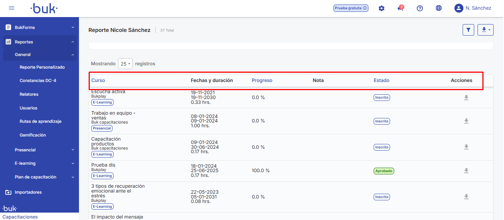The width and height of the screenshot is (504, 220).
Task: Download the Escucha activa row certificate
Action: (466, 98)
